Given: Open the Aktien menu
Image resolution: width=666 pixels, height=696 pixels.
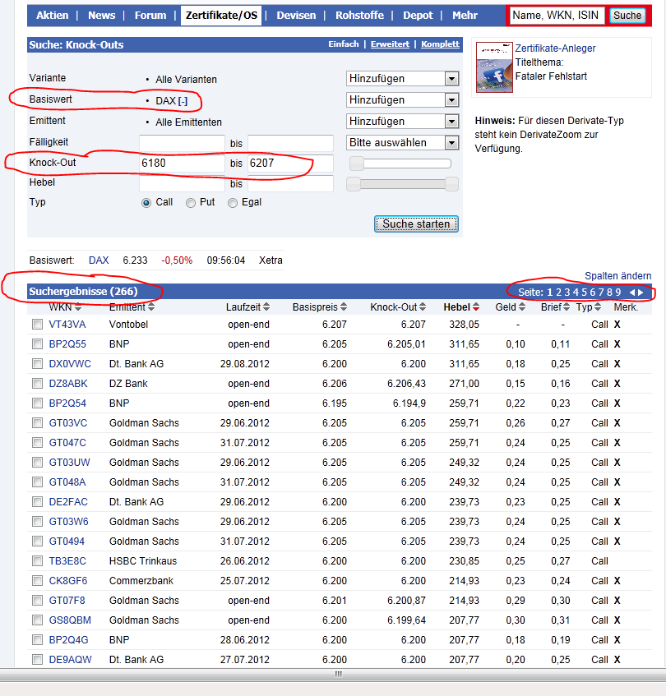Looking at the screenshot, I should pyautogui.click(x=53, y=16).
